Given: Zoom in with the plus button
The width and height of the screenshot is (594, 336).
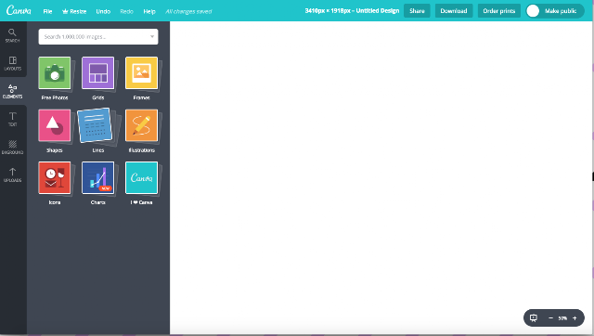Looking at the screenshot, I should coord(575,318).
